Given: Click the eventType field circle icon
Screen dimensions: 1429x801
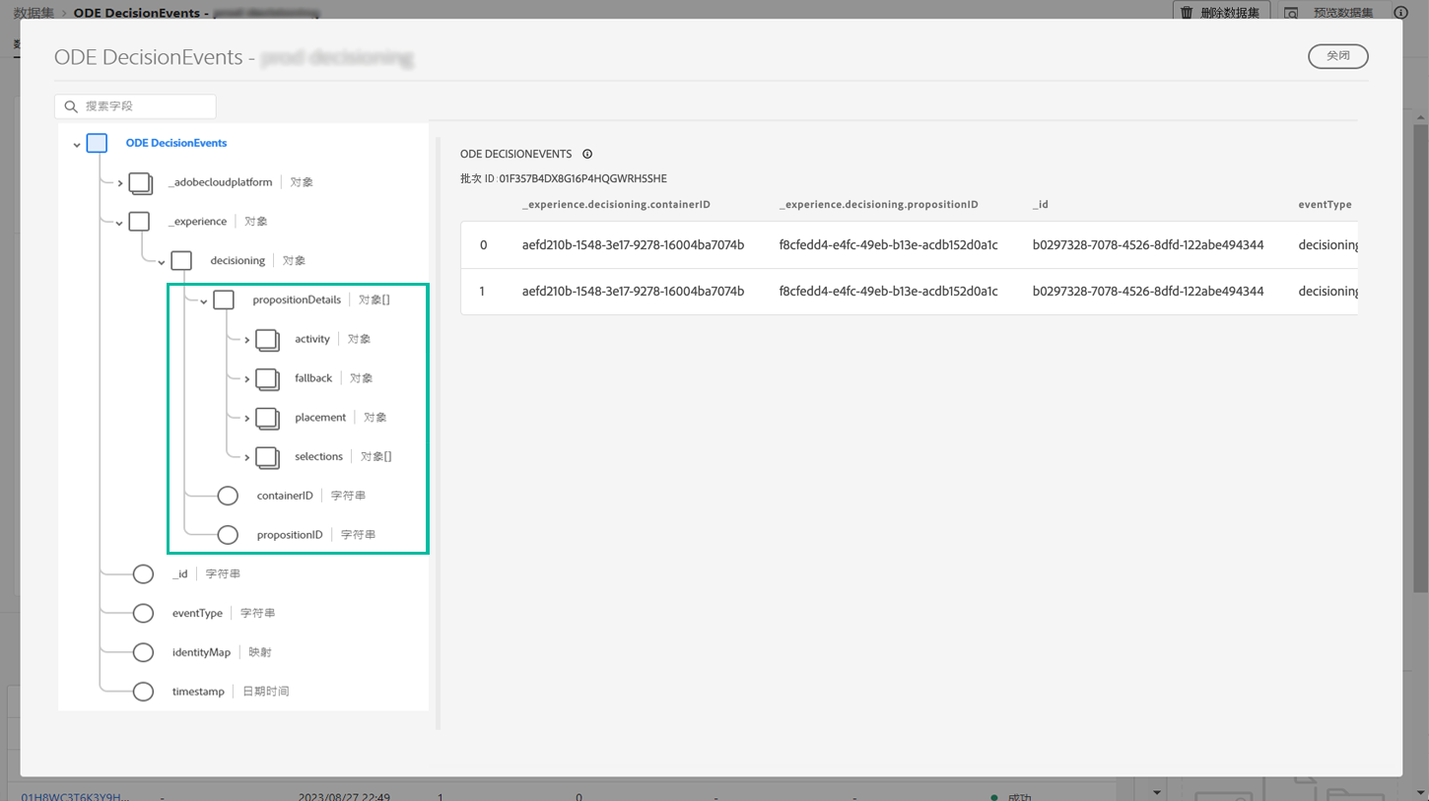Looking at the screenshot, I should pos(143,613).
